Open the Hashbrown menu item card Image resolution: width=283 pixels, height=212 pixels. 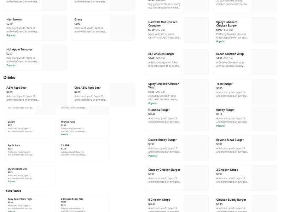(x=35, y=28)
